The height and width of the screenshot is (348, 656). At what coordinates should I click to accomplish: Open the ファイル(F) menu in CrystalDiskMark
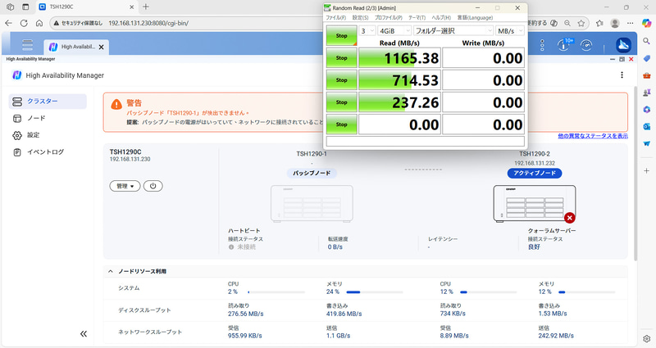335,17
